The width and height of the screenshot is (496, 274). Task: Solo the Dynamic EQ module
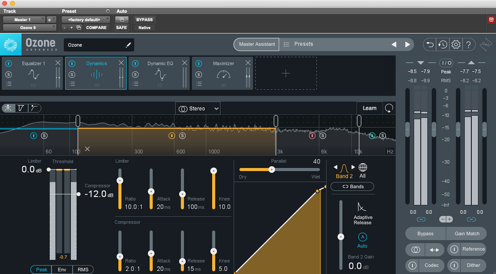pos(136,75)
